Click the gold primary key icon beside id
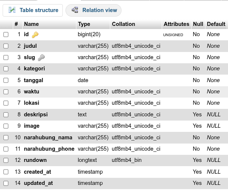The height and width of the screenshot is (191, 228). (35, 35)
